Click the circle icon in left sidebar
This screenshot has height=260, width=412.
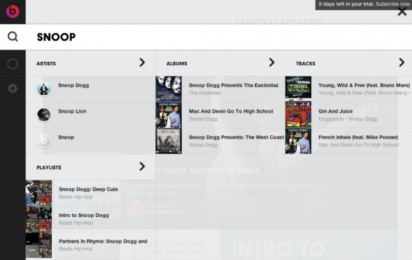(x=12, y=64)
